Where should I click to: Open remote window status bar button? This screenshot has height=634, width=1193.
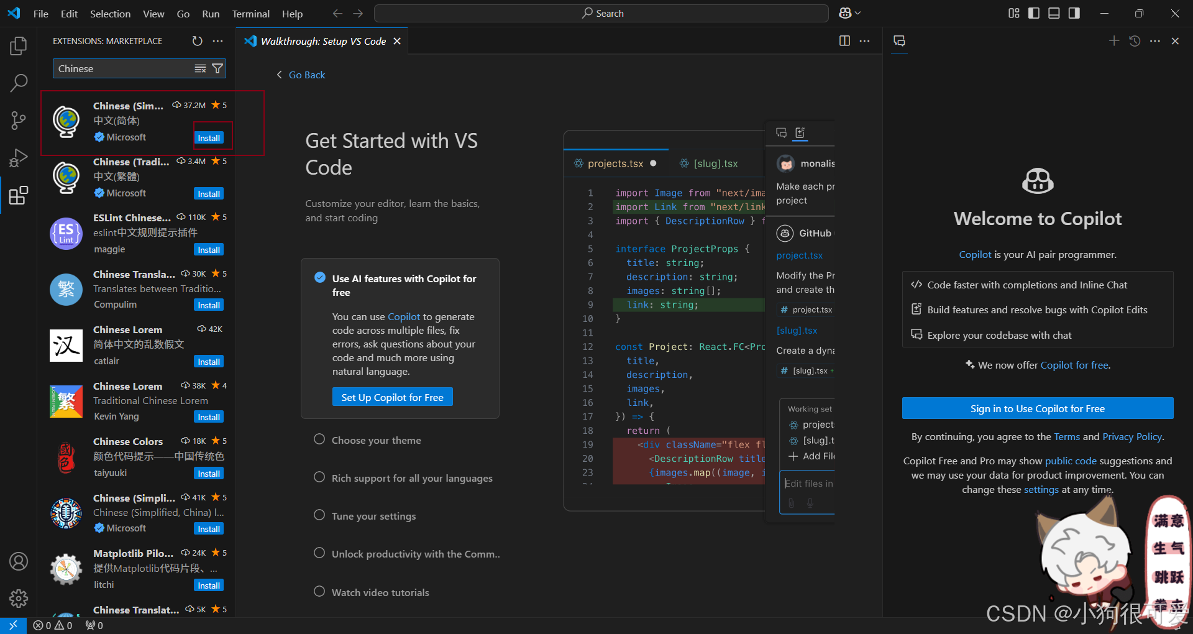(x=13, y=625)
